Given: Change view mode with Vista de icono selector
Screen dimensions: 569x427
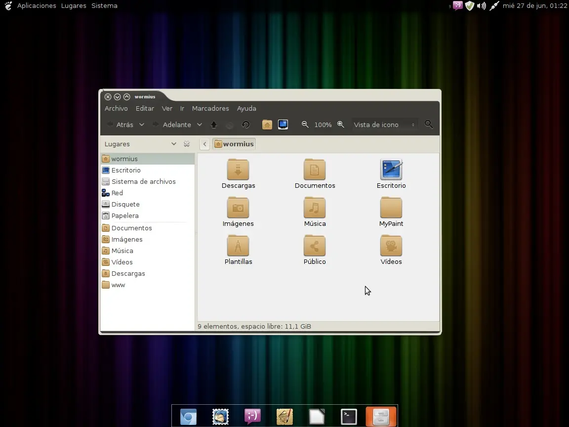Looking at the screenshot, I should (384, 125).
